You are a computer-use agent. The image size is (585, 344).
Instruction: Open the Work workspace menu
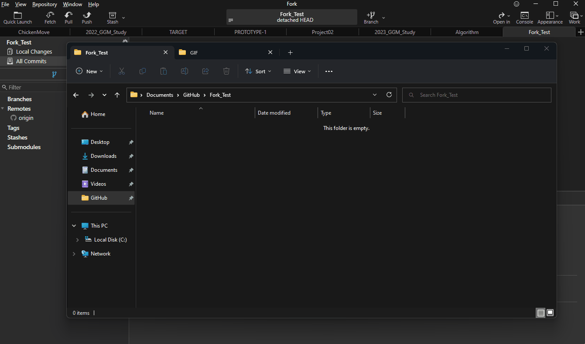point(575,18)
